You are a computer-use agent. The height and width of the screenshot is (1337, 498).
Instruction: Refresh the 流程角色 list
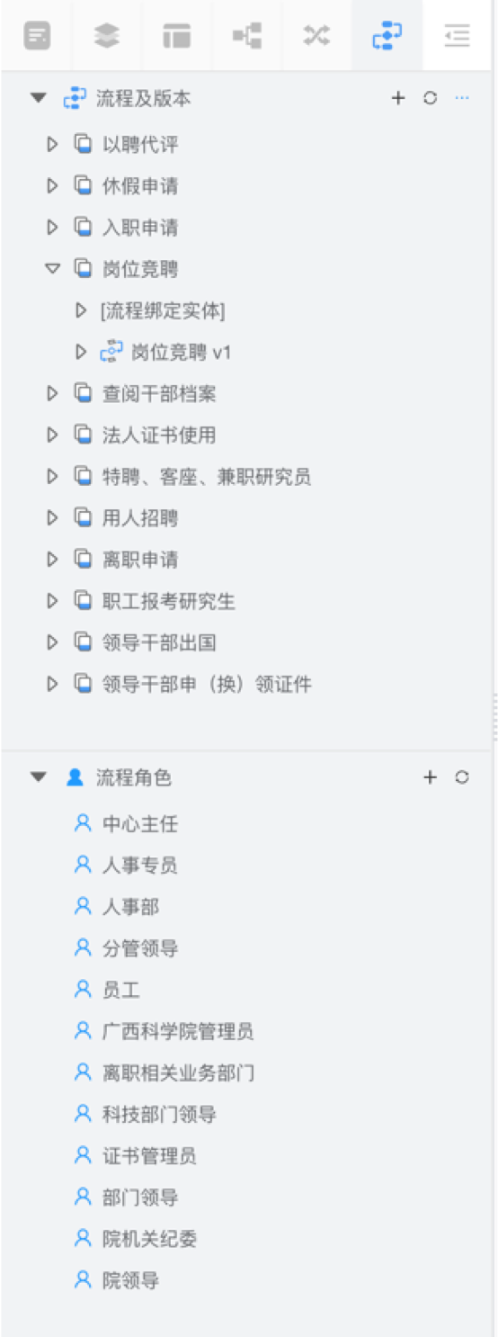point(462,777)
